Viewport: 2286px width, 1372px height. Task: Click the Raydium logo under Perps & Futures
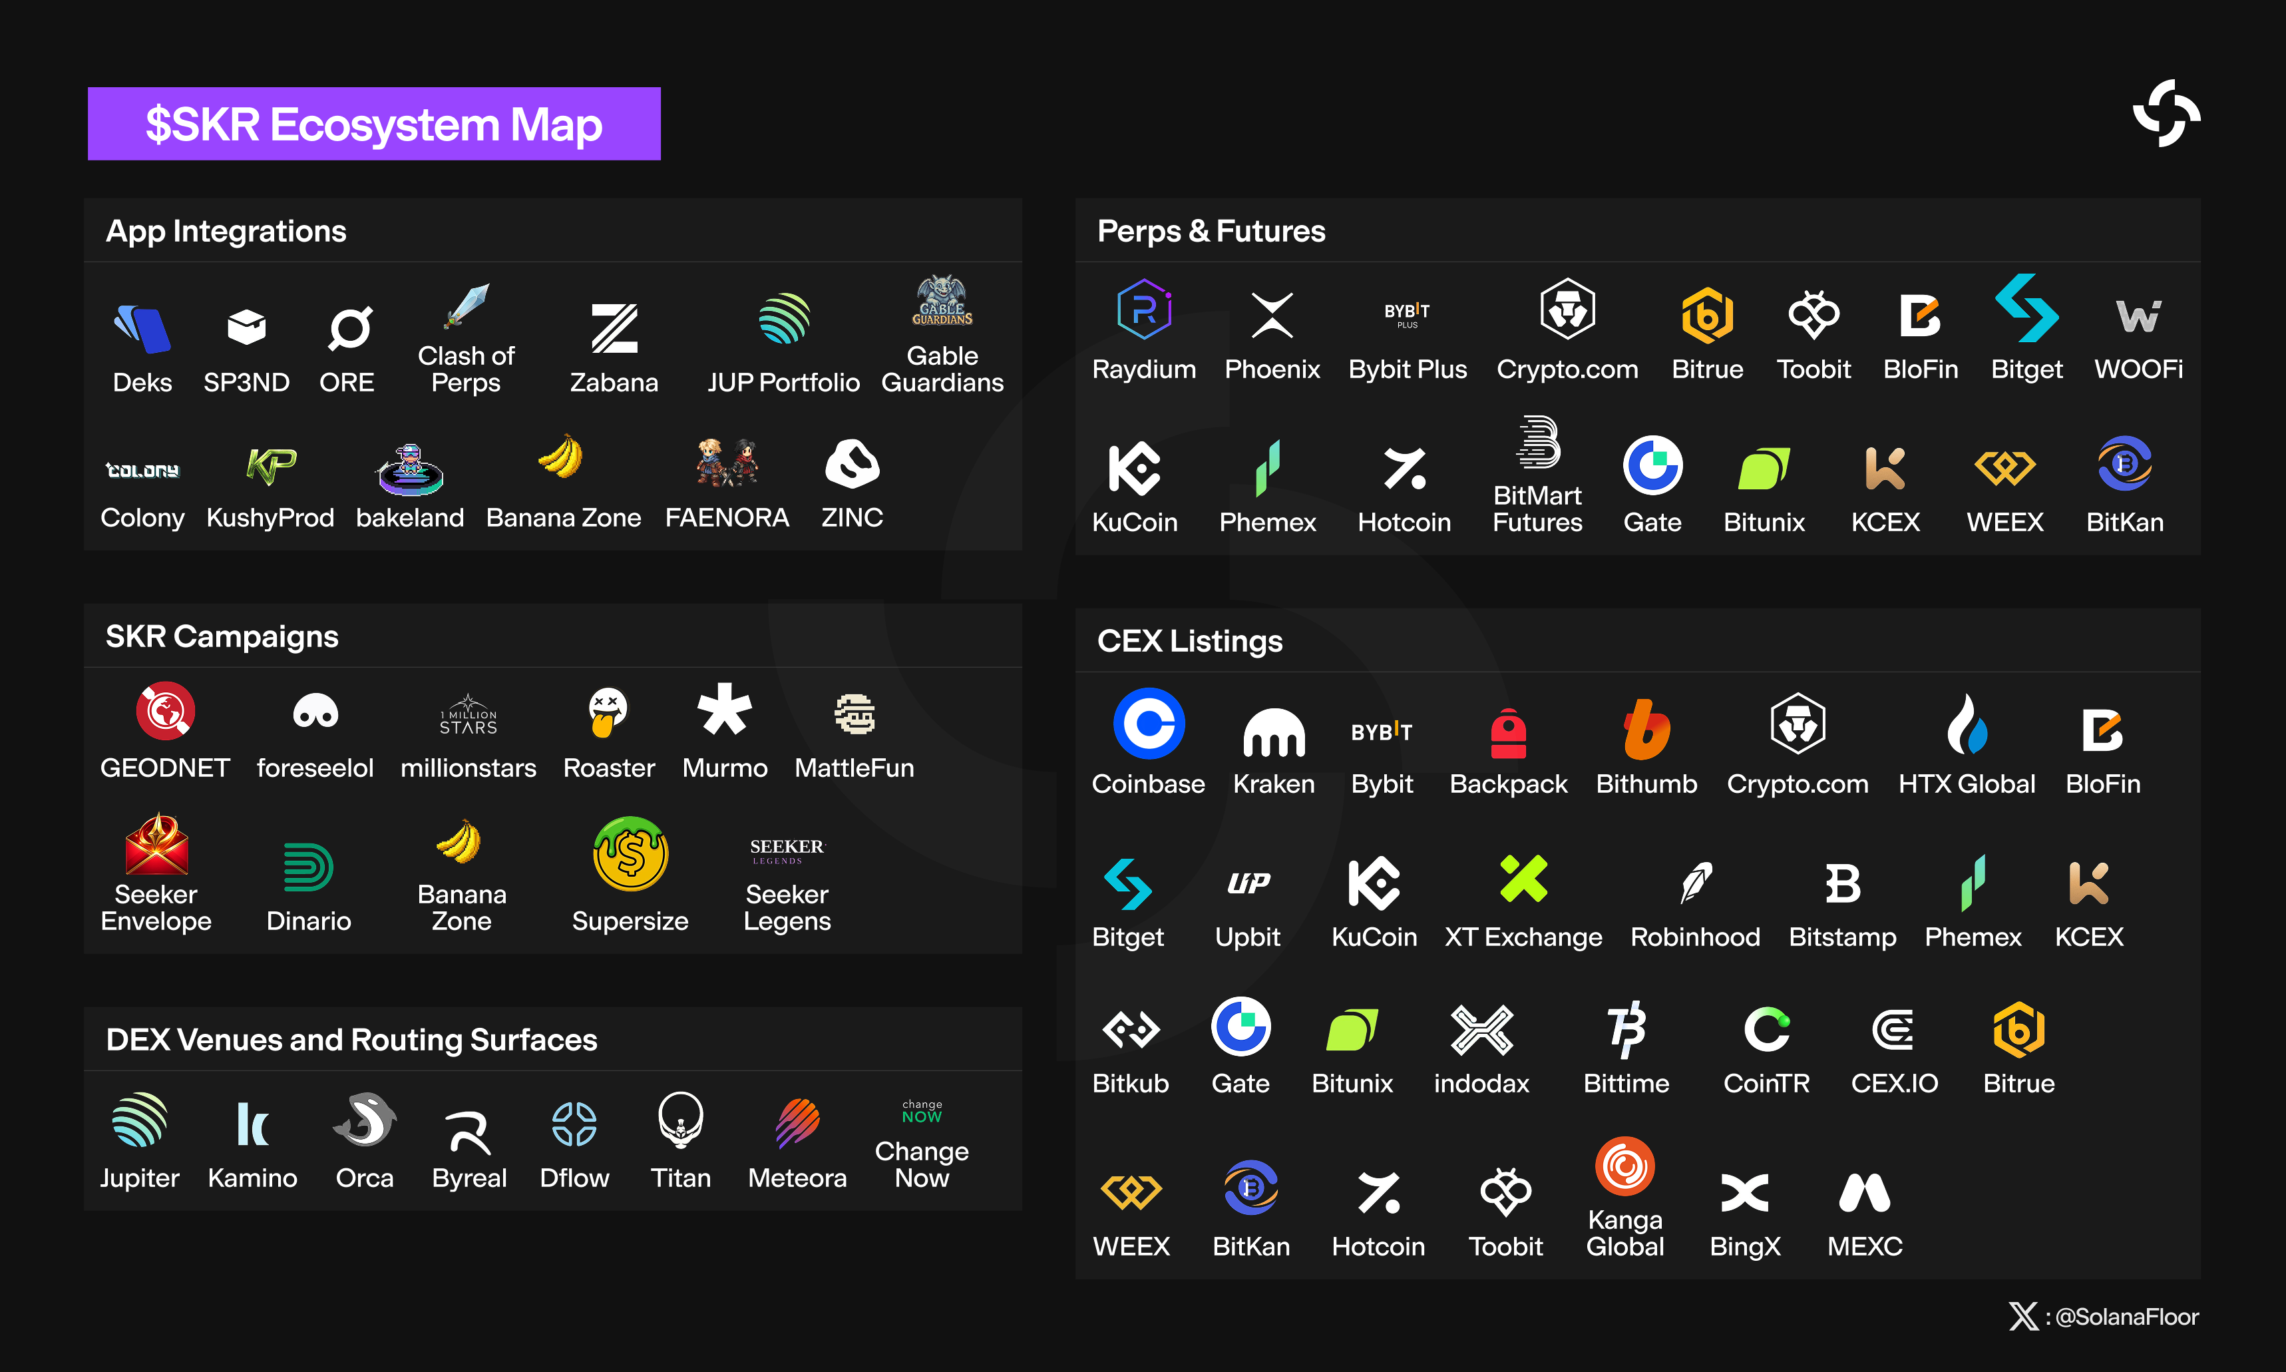[1144, 310]
